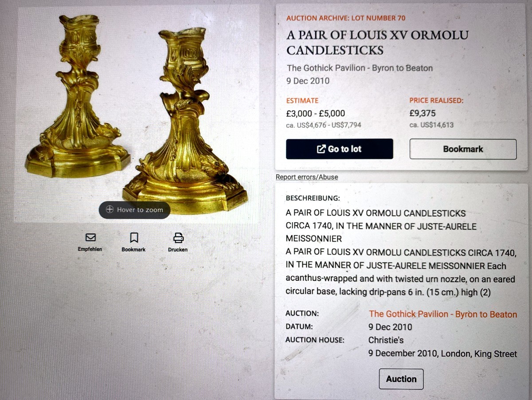Click the Auction Archive Lot Number 70 header

coord(346,18)
